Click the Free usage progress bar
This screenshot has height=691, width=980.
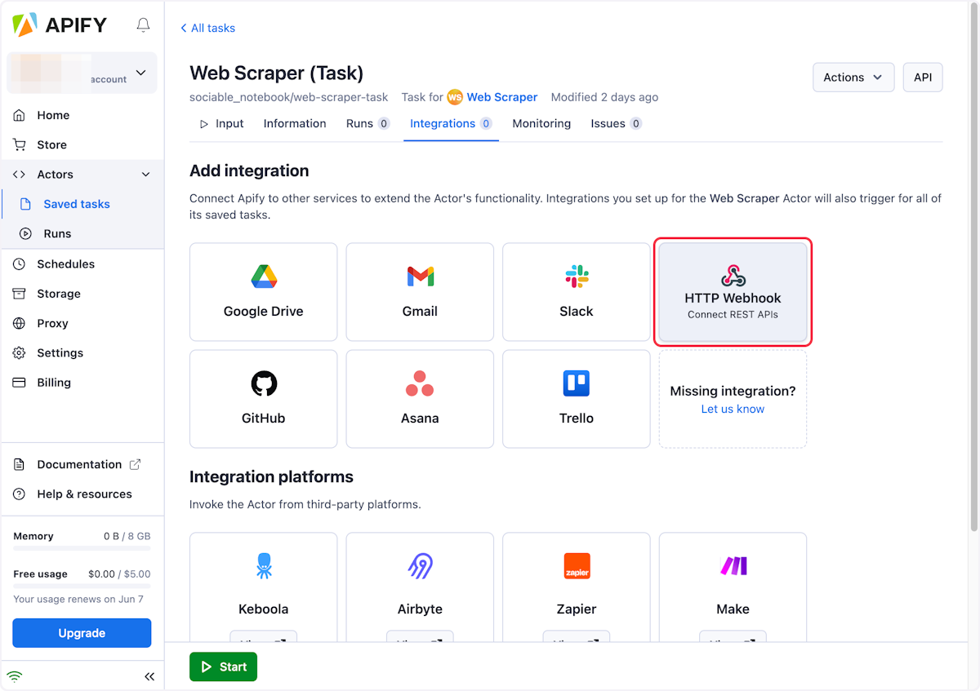(x=82, y=586)
